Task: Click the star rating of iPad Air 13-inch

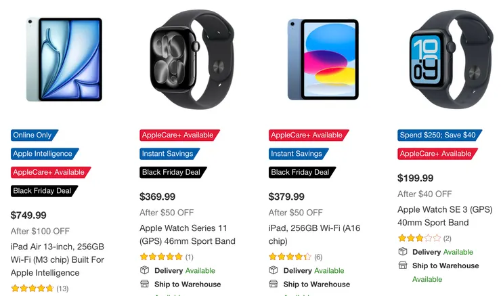Action: tap(32, 289)
